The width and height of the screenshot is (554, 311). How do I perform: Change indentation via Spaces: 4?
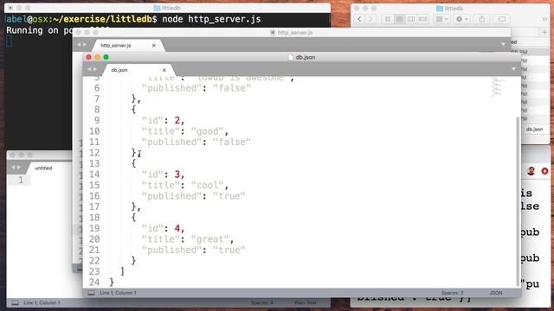262,303
